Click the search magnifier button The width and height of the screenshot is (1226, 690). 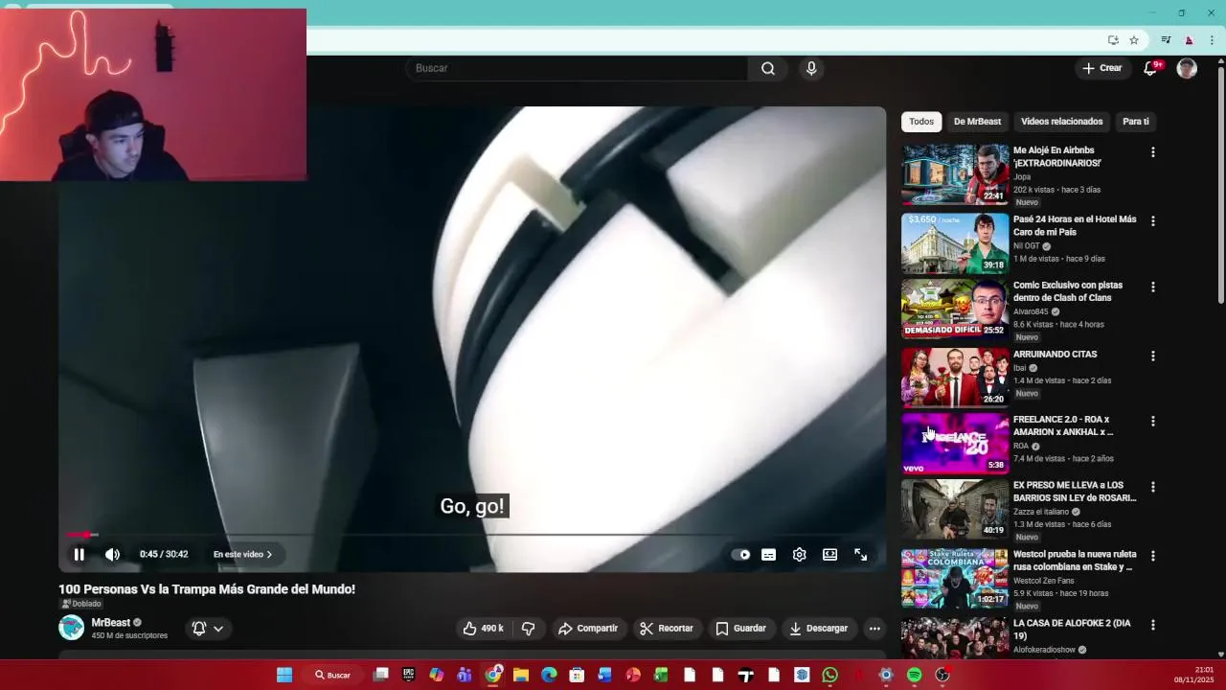[768, 68]
